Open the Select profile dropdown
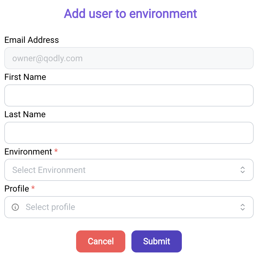Screen dimensions: 261x265 (x=129, y=207)
